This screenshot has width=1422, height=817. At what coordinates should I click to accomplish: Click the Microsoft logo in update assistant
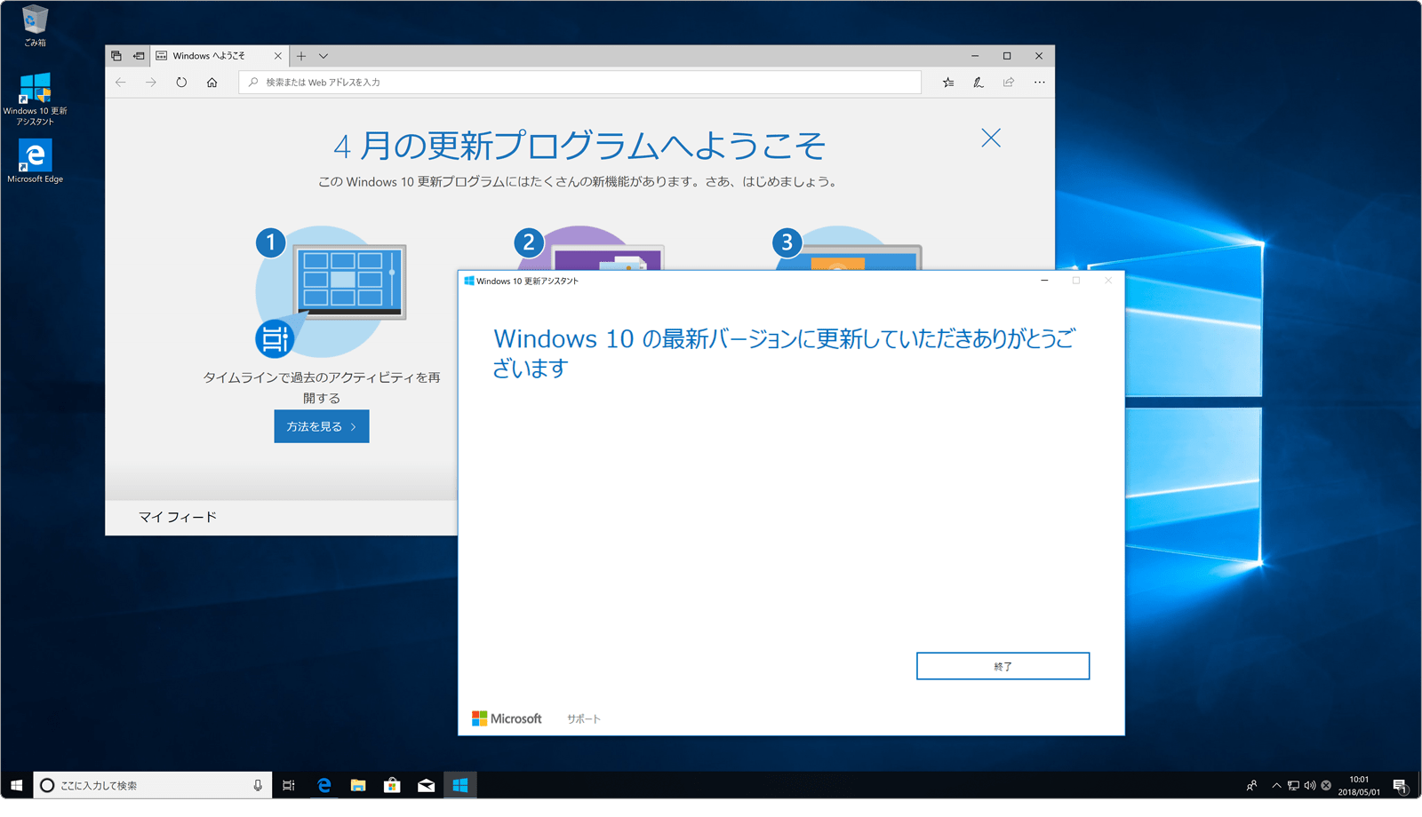tap(507, 718)
